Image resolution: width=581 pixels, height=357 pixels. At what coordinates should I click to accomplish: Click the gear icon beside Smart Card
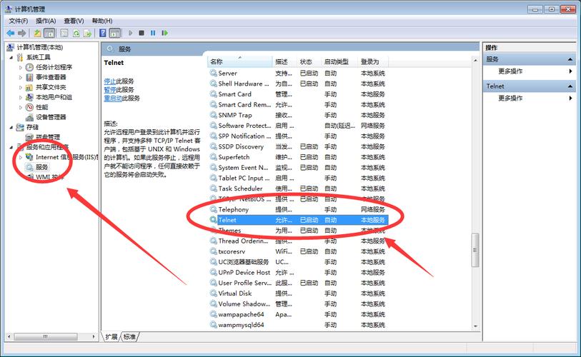(214, 94)
